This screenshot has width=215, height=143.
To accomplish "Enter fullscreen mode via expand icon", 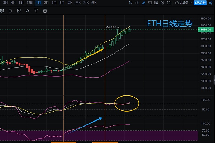I will 169,3.
